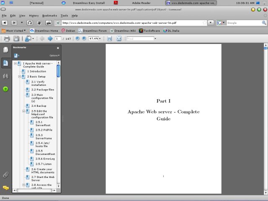Toggle the Bookmarks panel sidebar icon

[5, 63]
